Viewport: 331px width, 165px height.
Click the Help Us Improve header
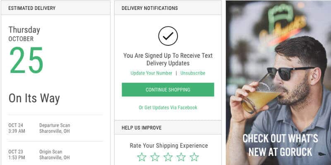tap(142, 128)
